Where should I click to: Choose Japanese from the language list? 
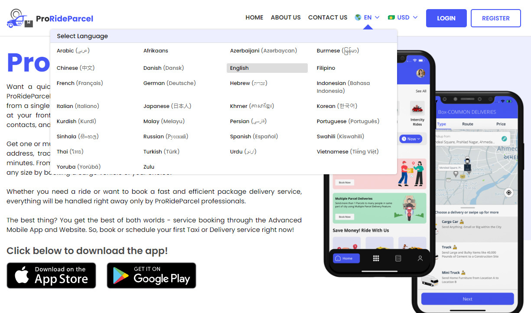pos(167,106)
